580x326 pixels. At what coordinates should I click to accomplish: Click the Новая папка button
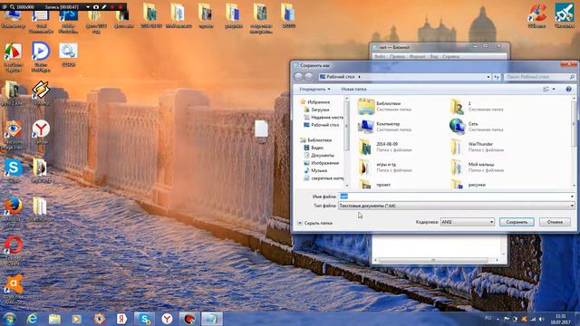coord(353,89)
